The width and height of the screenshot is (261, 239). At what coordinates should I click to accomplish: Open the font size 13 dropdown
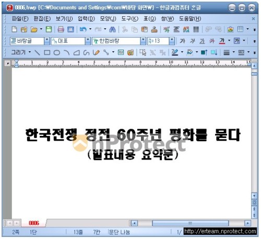point(172,41)
